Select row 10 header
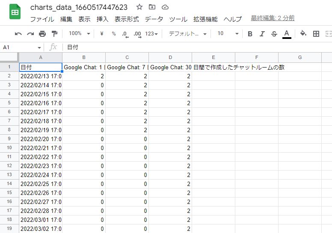The width and height of the screenshot is (332, 233). (x=9, y=148)
